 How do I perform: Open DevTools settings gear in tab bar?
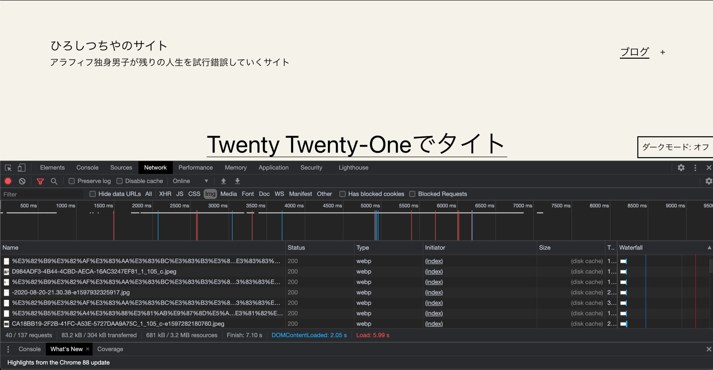point(681,168)
